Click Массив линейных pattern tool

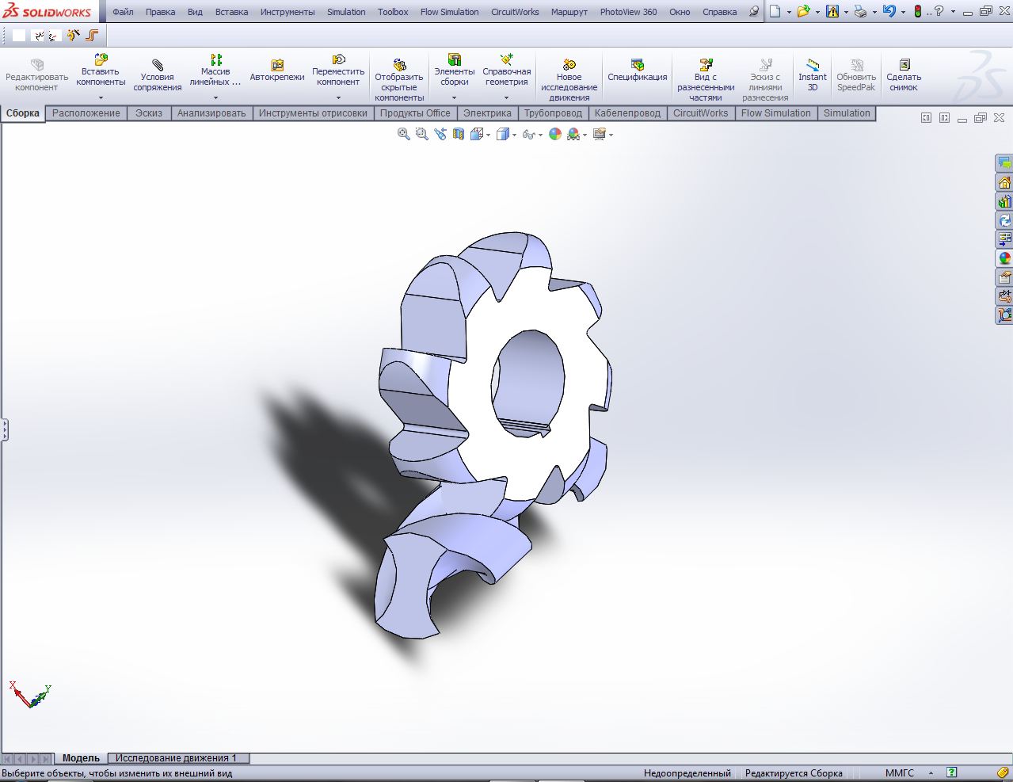point(215,71)
